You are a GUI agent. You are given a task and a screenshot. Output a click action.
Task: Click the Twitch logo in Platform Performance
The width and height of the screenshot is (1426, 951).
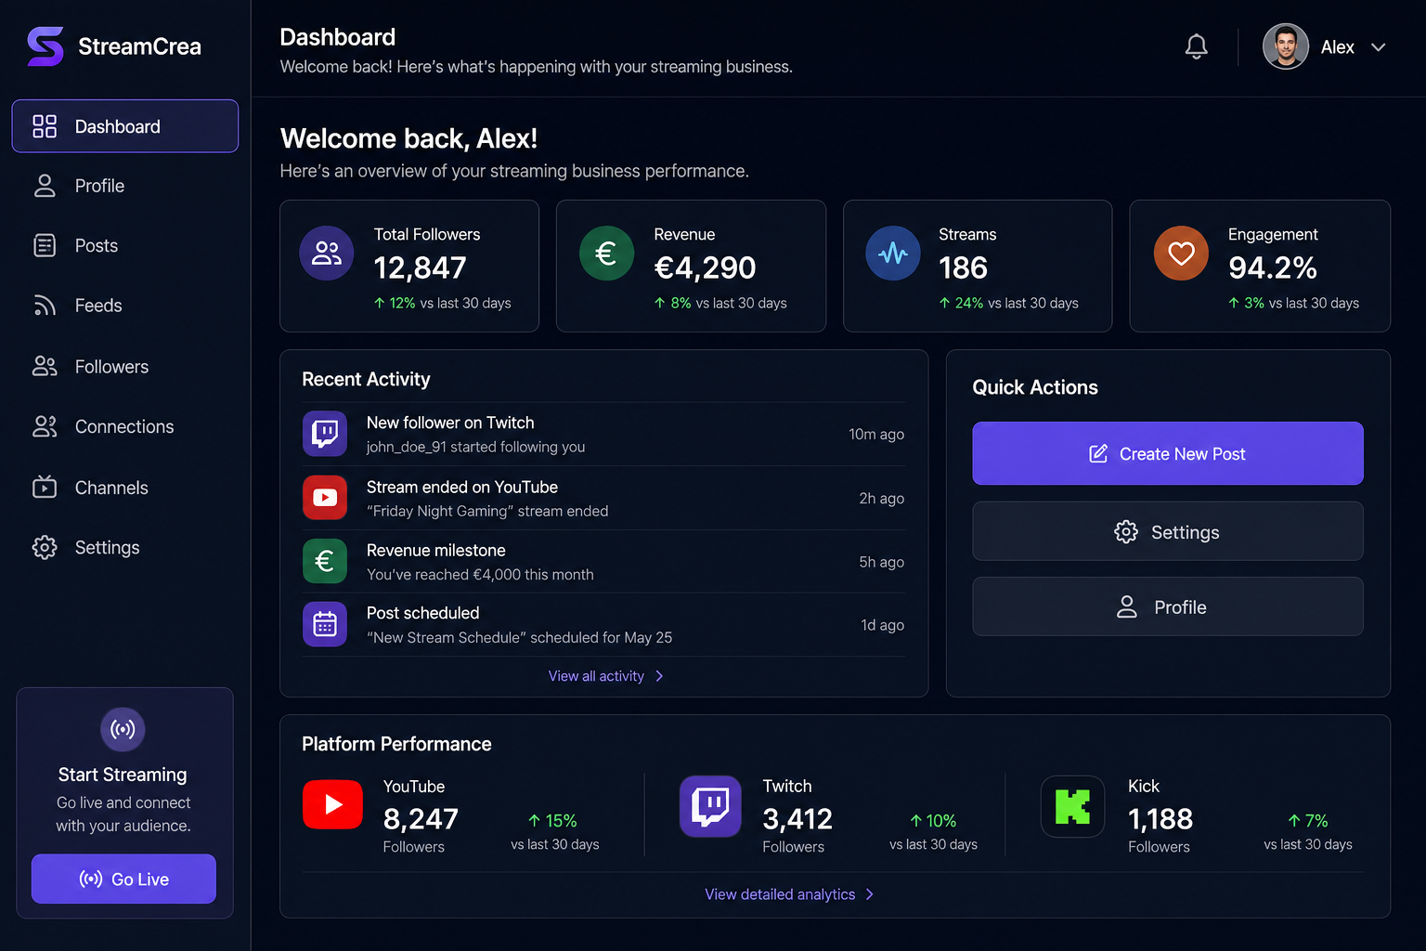(710, 806)
